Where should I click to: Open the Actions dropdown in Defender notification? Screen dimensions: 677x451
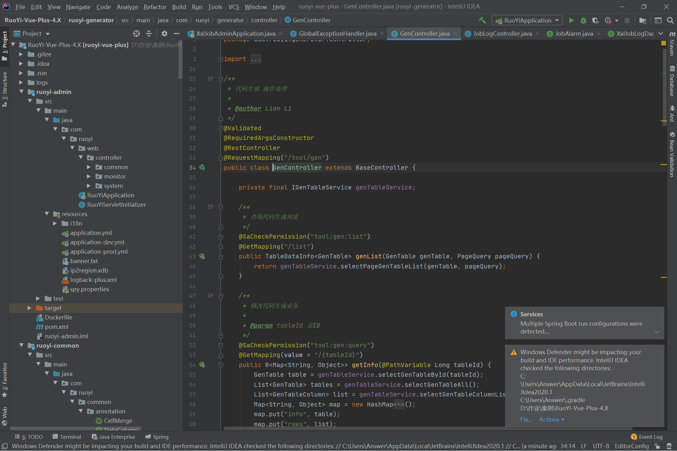click(x=551, y=419)
